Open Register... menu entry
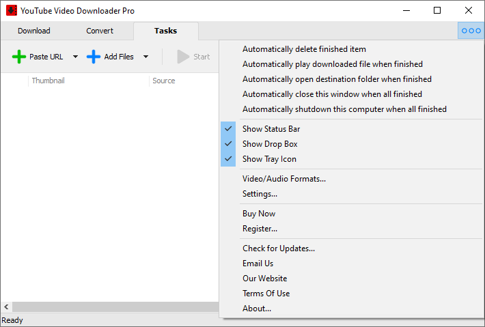The height and width of the screenshot is (327, 485). [x=351, y=229]
